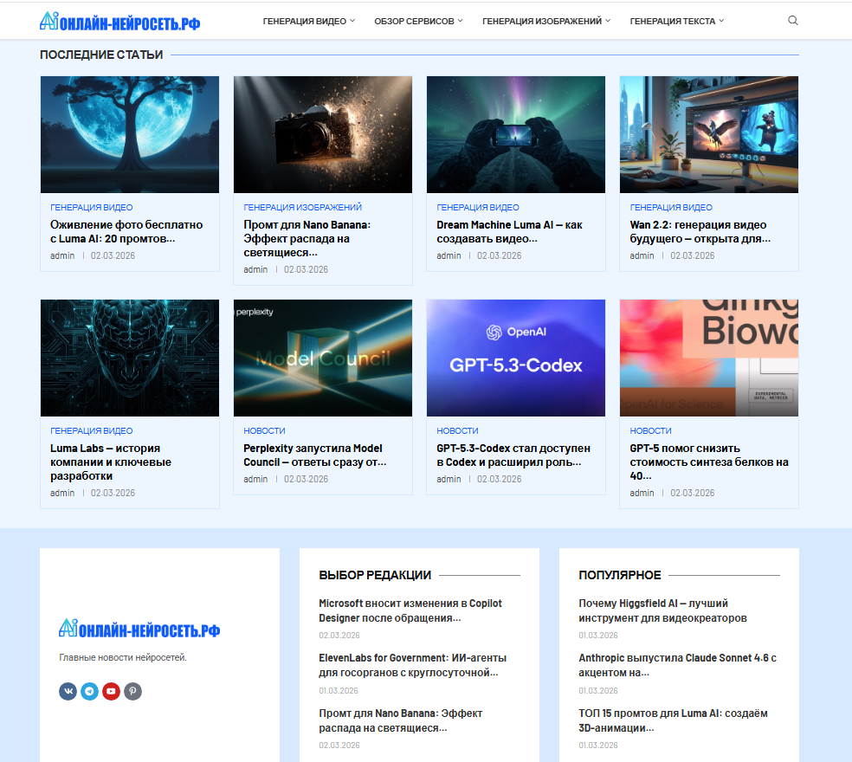852x762 pixels.
Task: Open the OpenAI GPT-5.3-Codex thumbnail
Action: point(516,358)
